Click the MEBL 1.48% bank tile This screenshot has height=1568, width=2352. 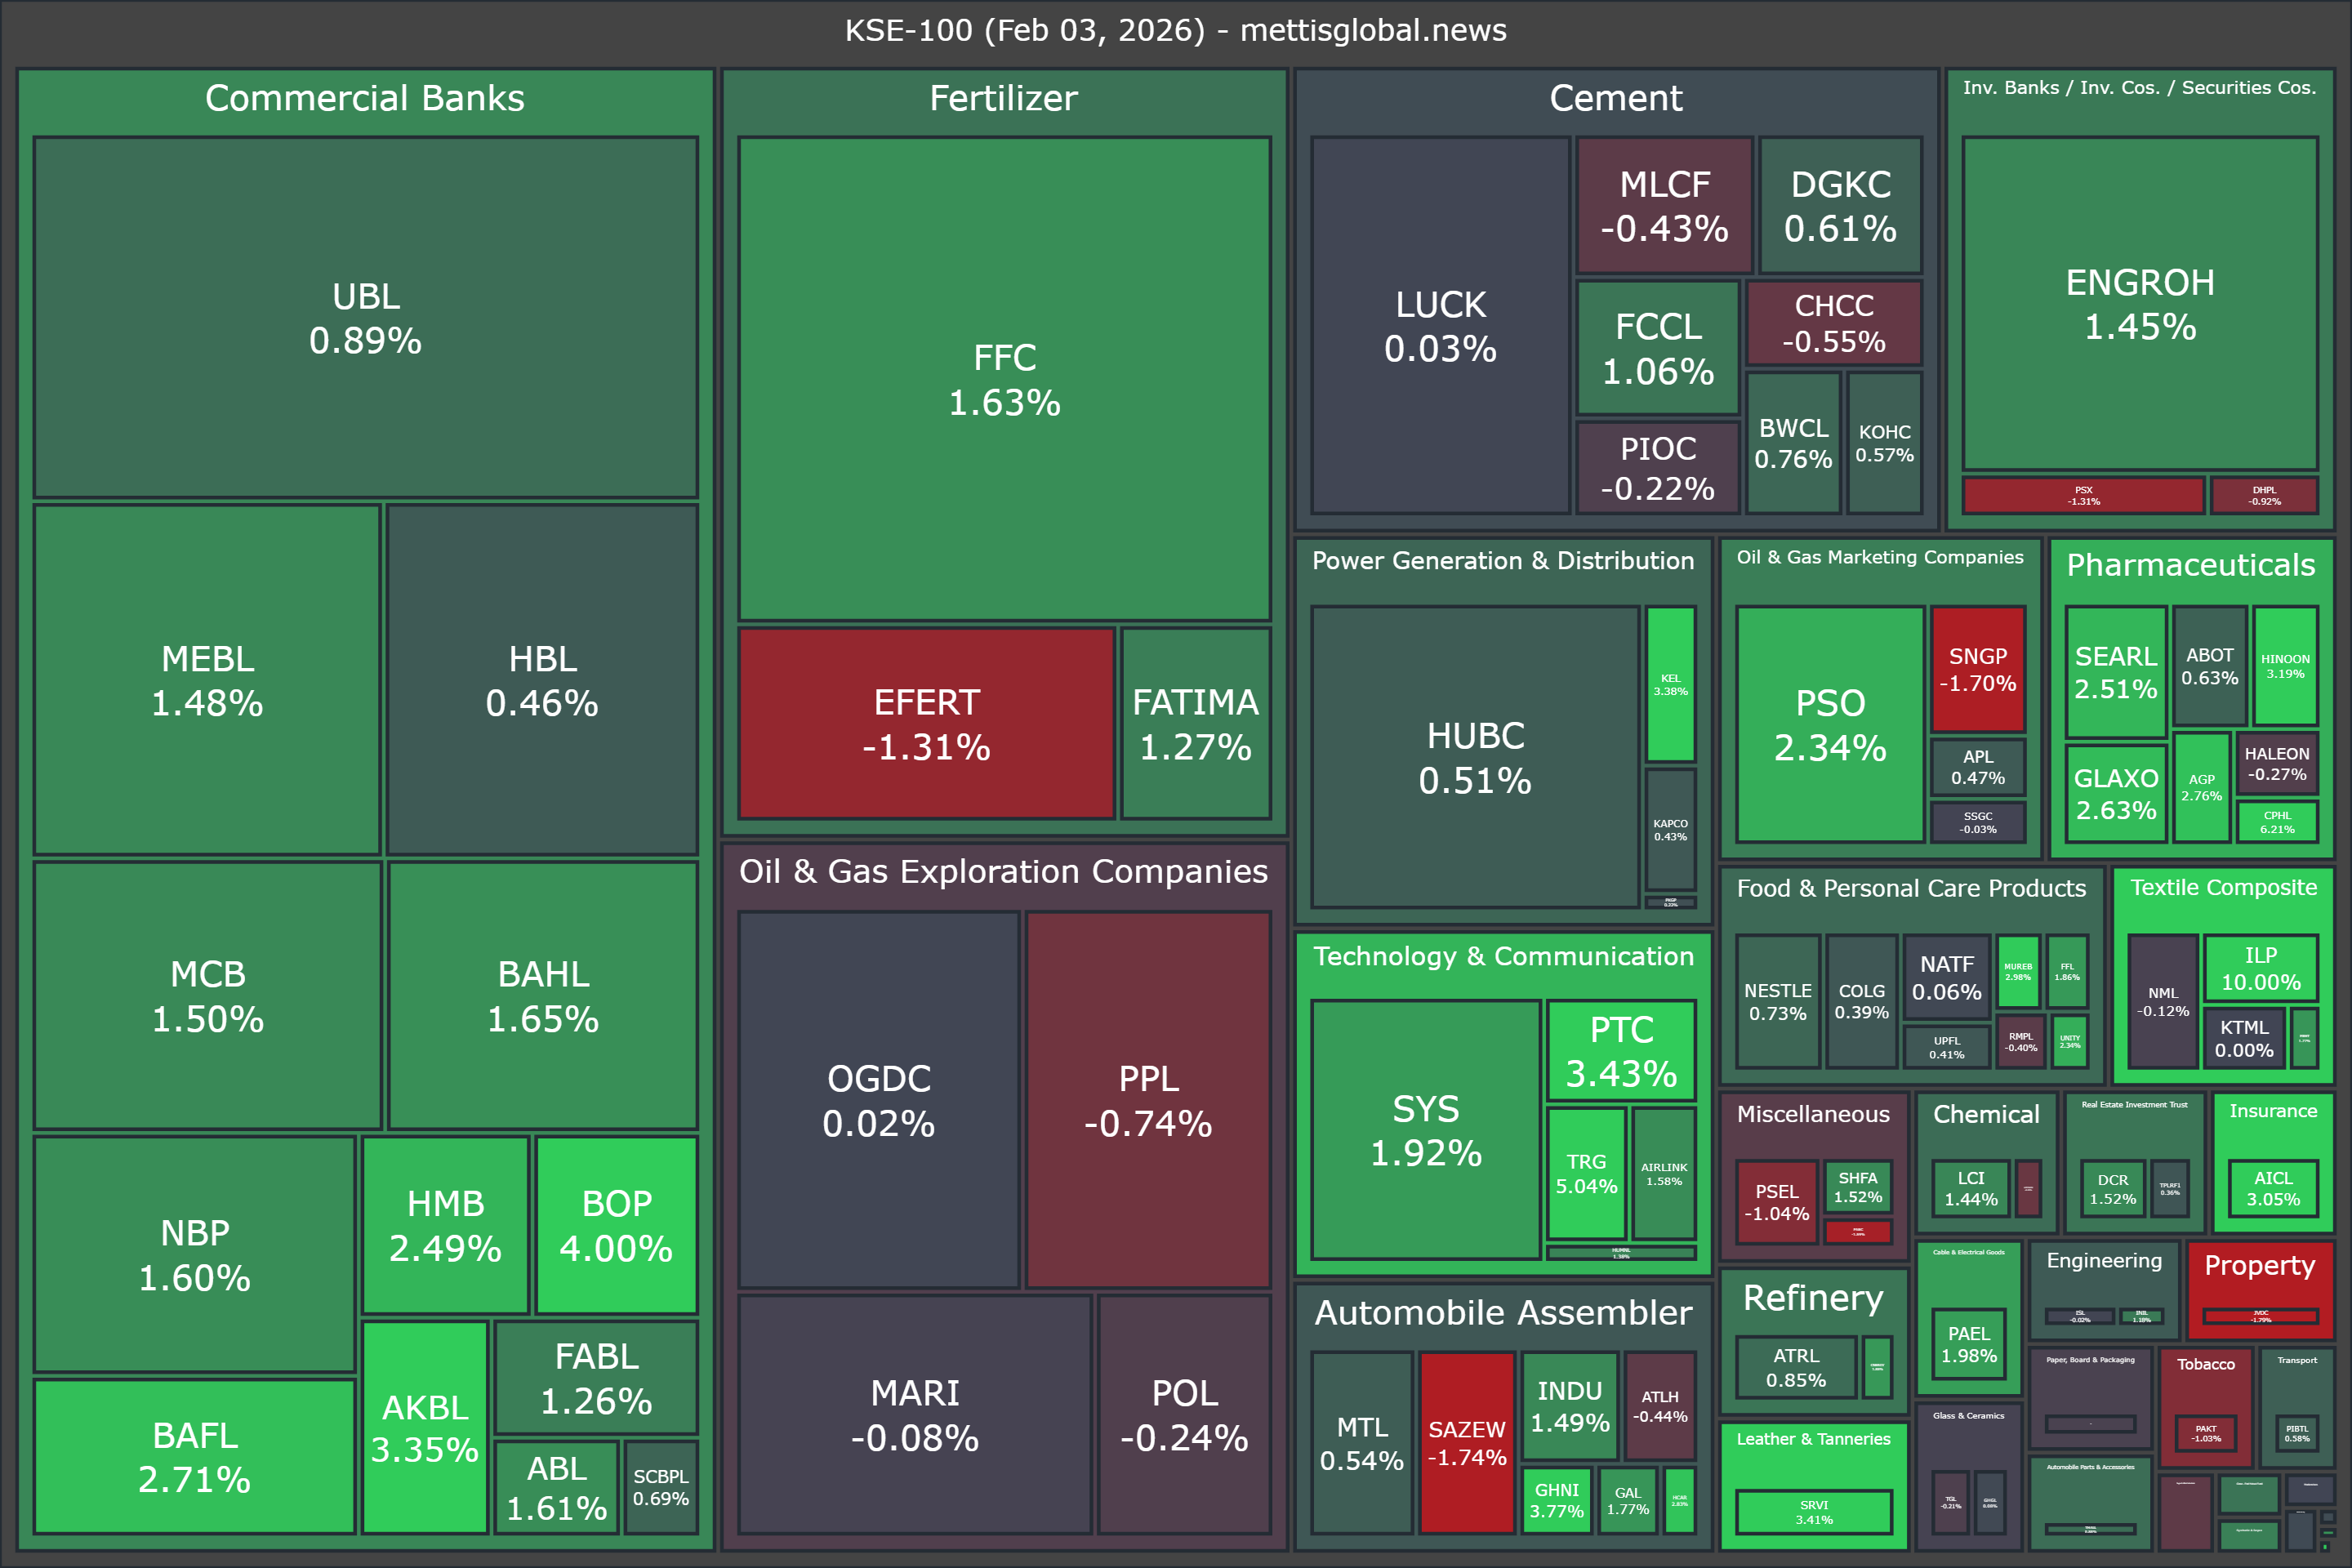(207, 680)
